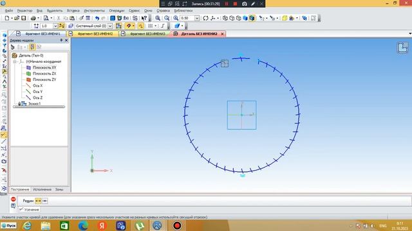Close the Деталь БЕЗ ИМЕНИ2 tab
412x231 pixels.
click(222, 34)
